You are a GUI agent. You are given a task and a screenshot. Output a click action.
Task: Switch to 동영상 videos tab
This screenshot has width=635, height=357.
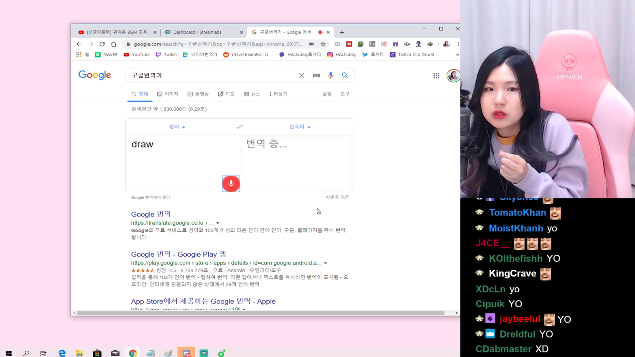tap(198, 94)
